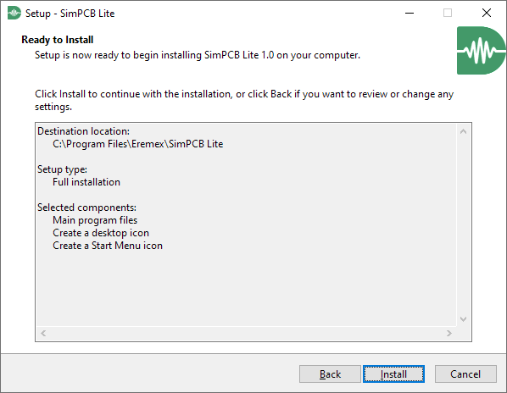Click the summary box scroll-left arrow
The height and width of the screenshot is (393, 507).
pyautogui.click(x=43, y=333)
